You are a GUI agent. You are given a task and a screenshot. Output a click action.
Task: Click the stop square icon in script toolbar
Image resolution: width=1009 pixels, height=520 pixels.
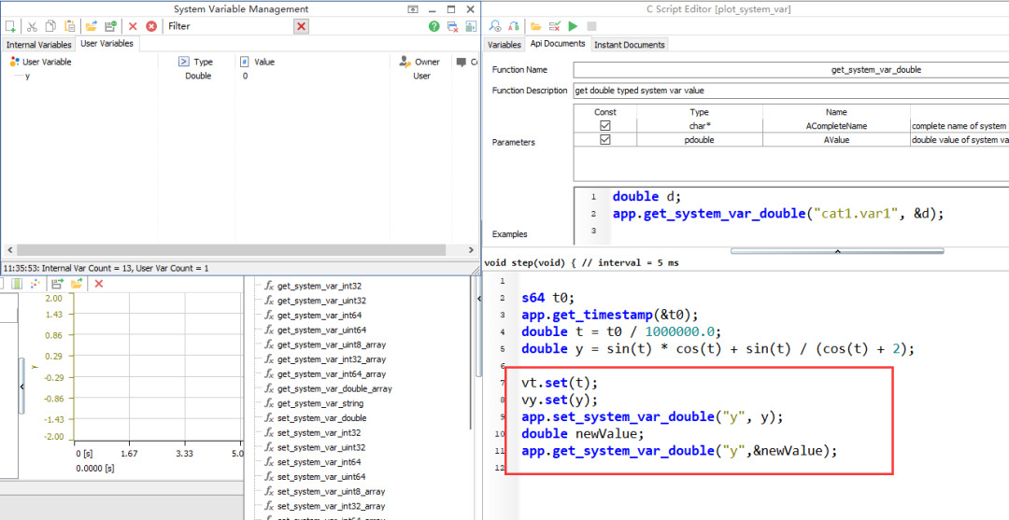[x=591, y=27]
